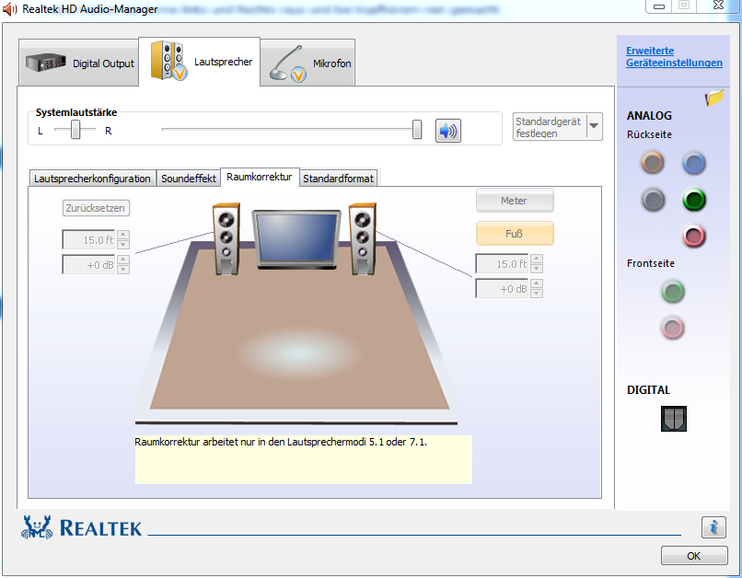742x578 pixels.
Task: Open the yellow folder connector settings icon
Action: coord(714,98)
